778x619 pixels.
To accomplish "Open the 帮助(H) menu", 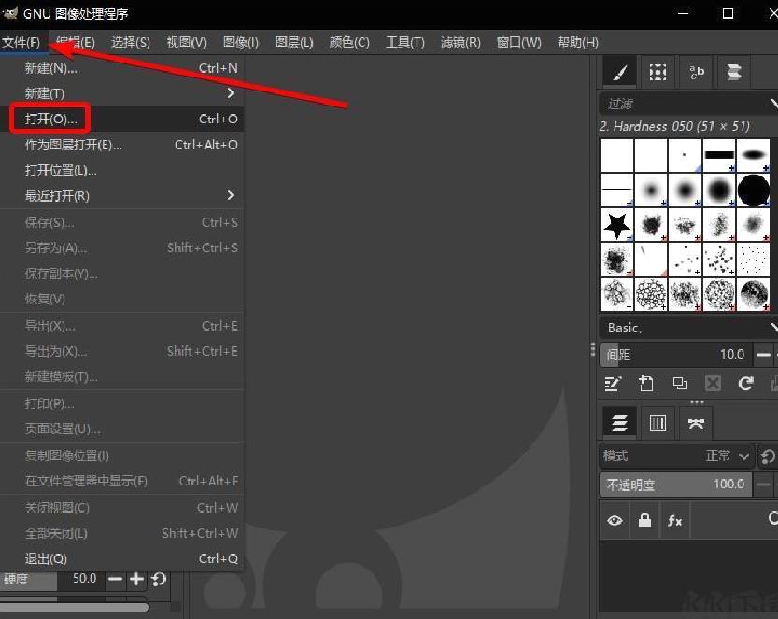I will point(577,42).
